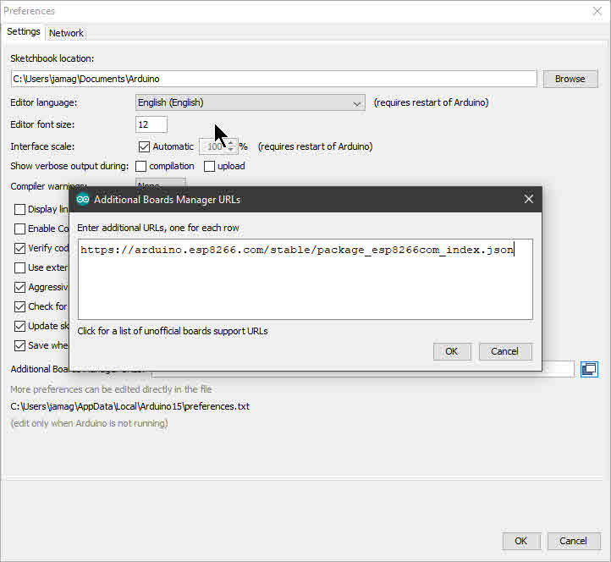Open the Editor language dropdown

point(250,102)
